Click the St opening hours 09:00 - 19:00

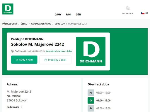click(103, 108)
